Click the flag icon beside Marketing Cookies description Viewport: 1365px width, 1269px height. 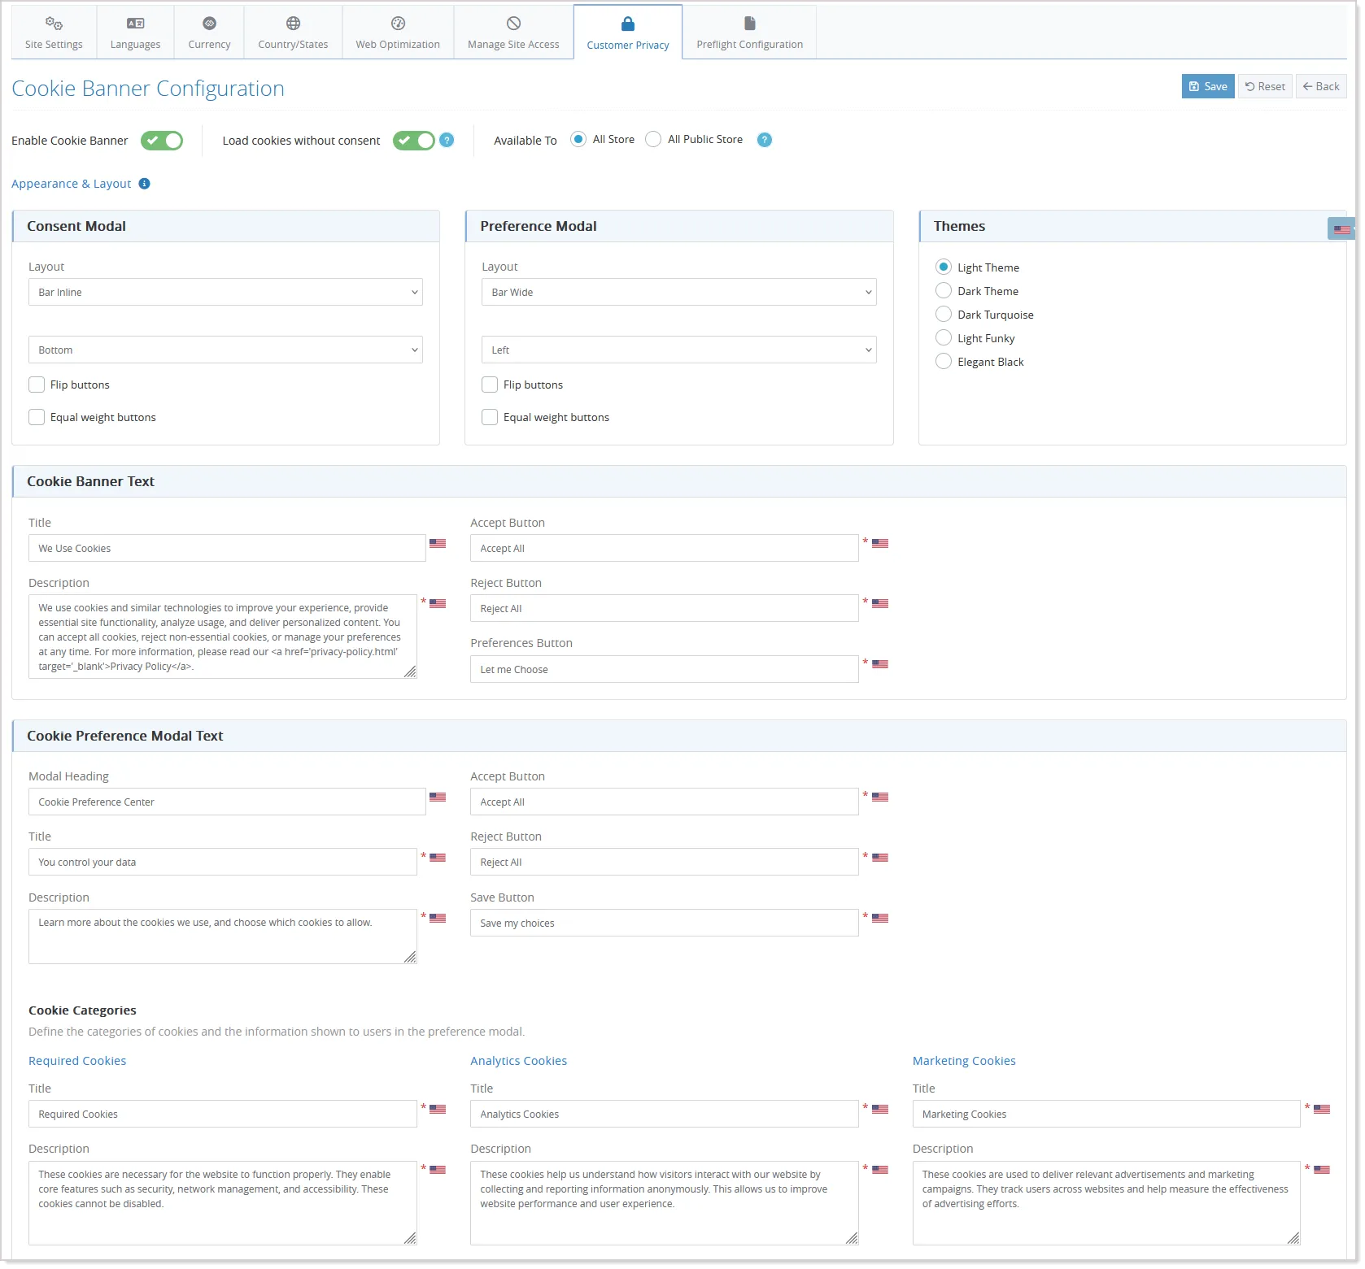coord(1322,1170)
